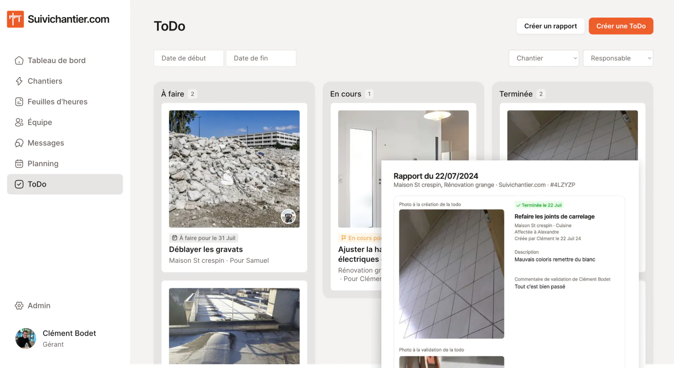Open rooftop photo in second À faire card
The image size is (674, 368).
[x=234, y=326]
